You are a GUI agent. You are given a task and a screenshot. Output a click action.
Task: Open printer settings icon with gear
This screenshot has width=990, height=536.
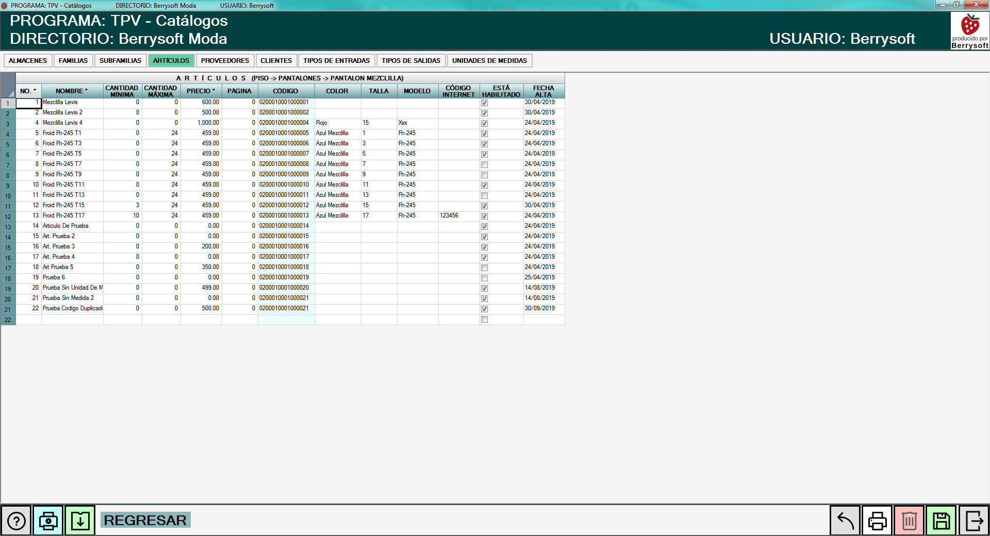pos(48,521)
